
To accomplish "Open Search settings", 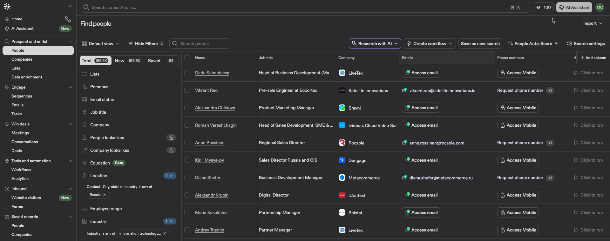I will click(586, 44).
